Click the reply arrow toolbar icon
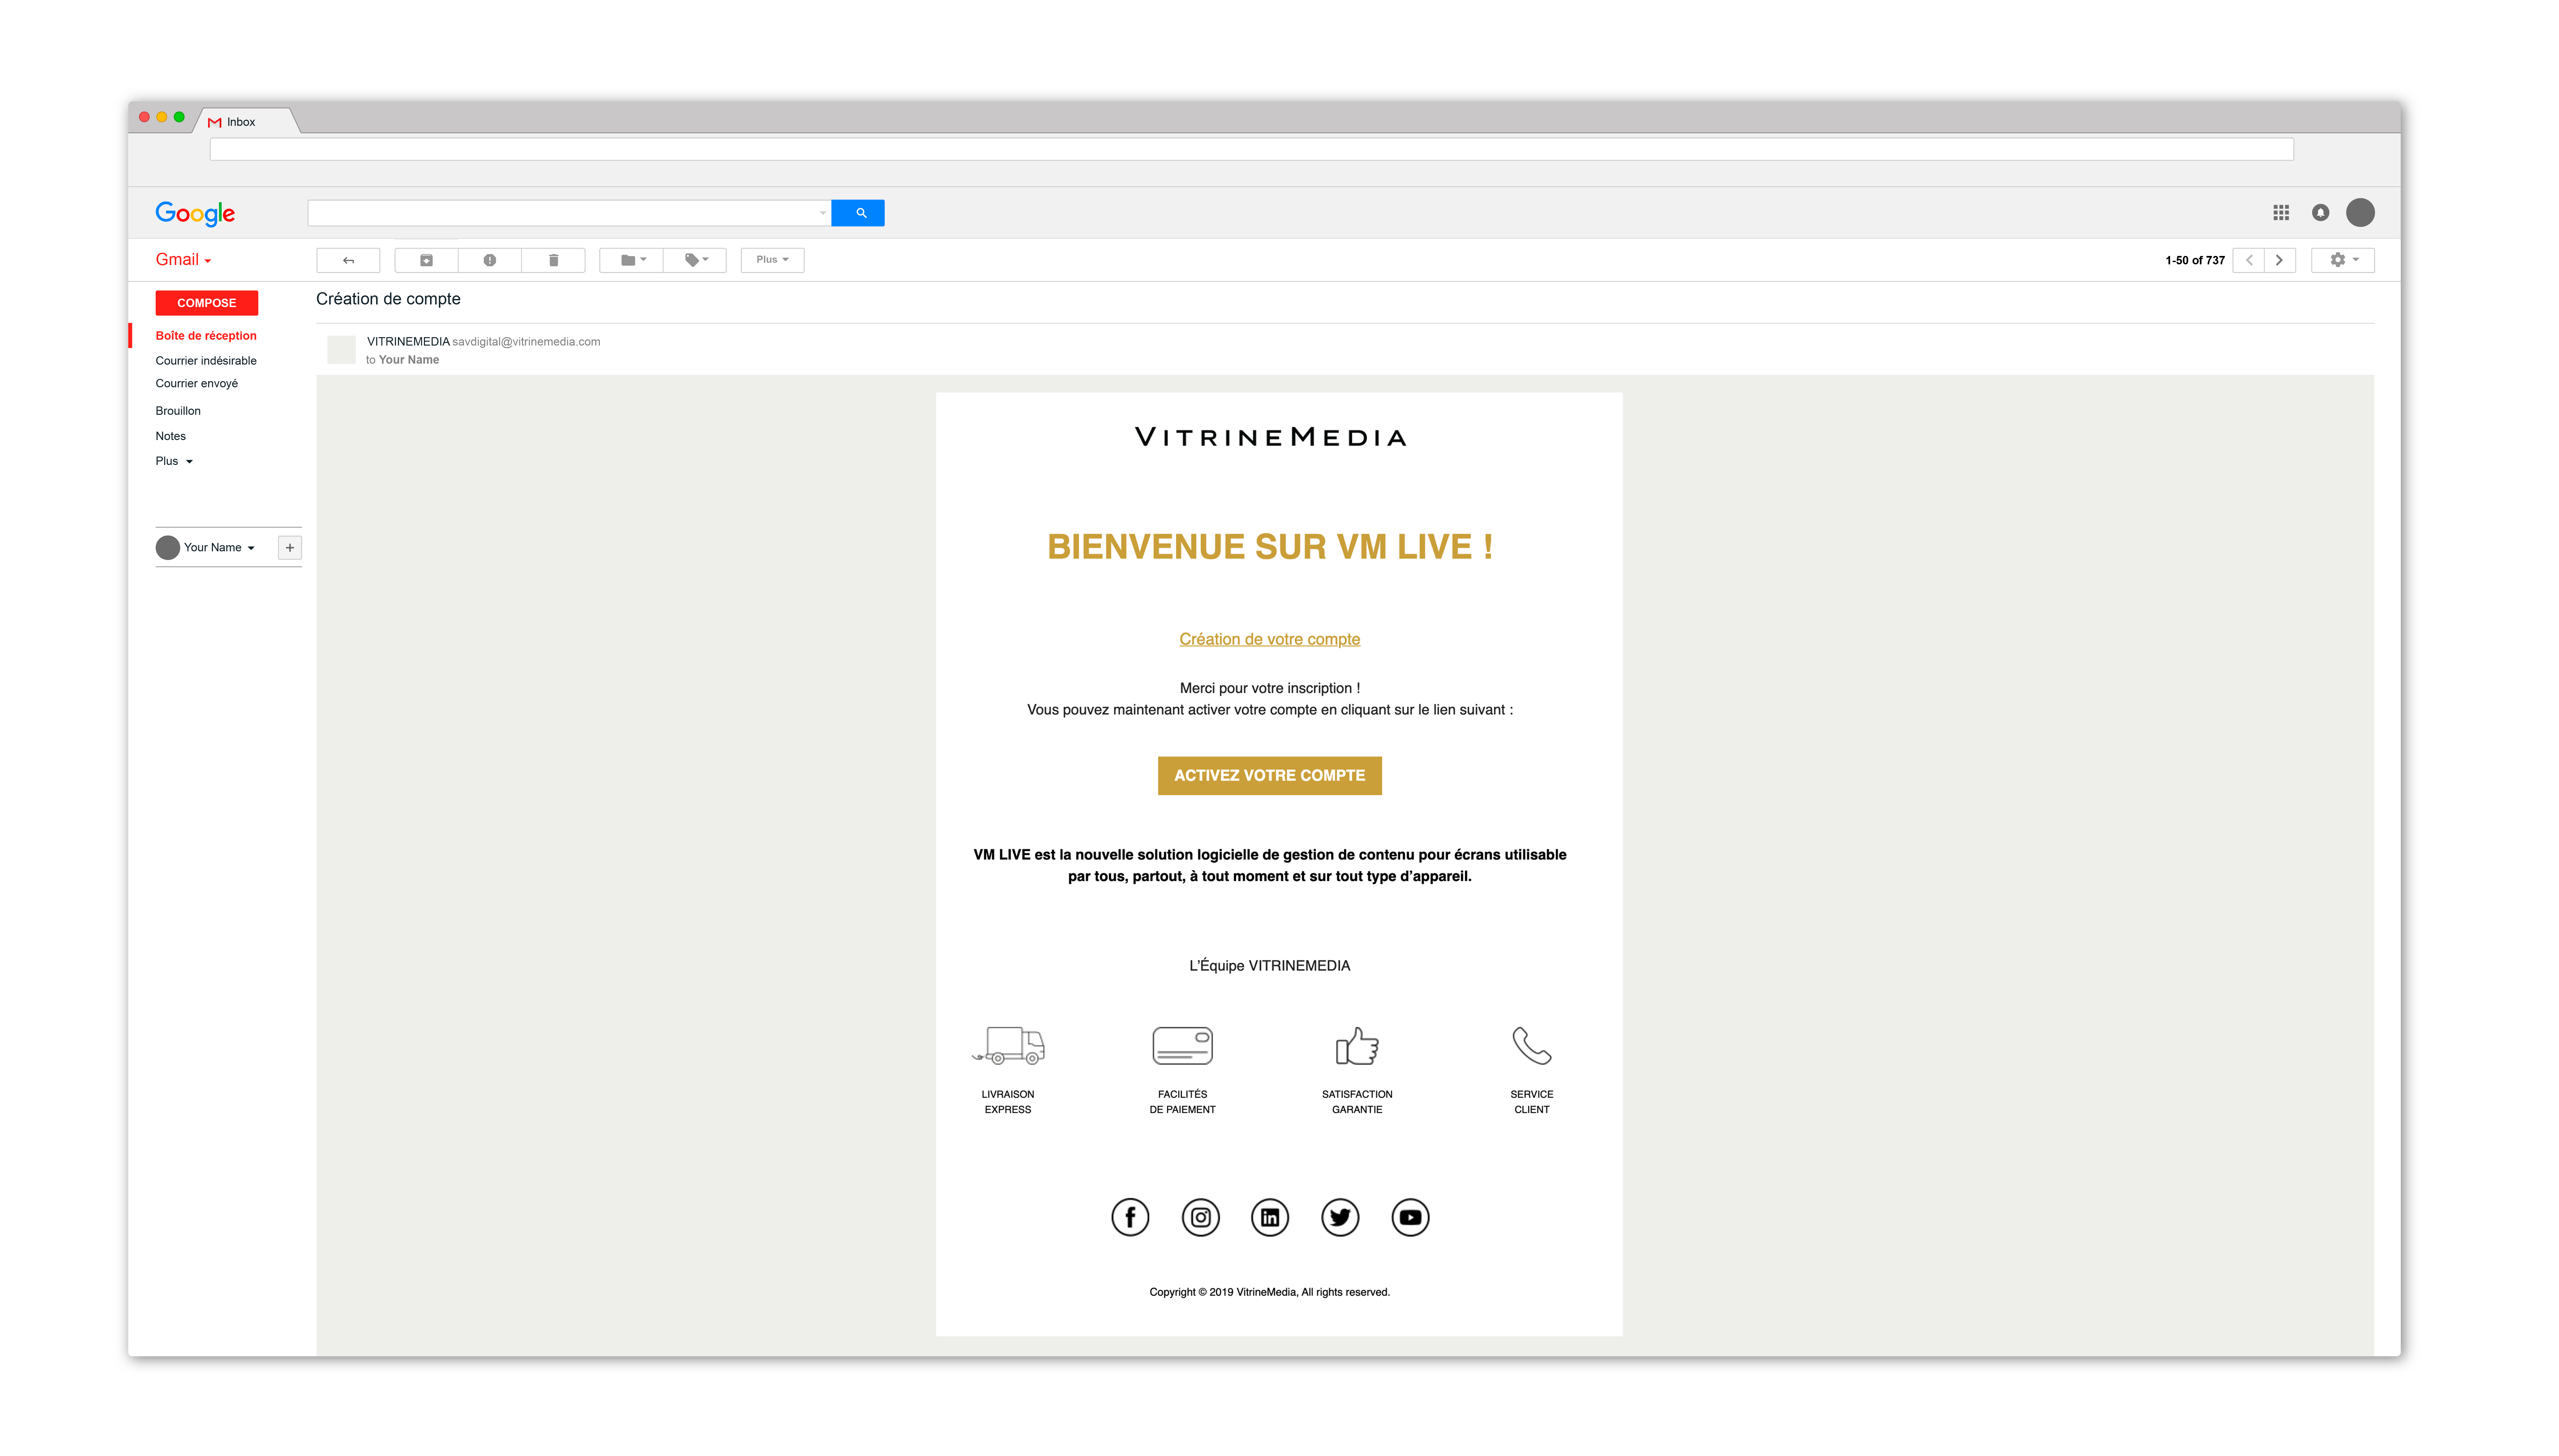This screenshot has height=1456, width=2559. point(348,260)
